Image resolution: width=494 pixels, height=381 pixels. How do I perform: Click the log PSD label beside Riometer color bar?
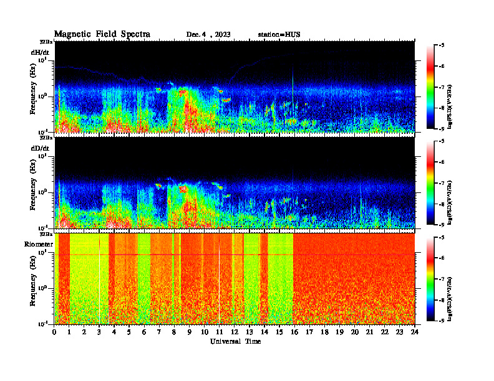point(450,299)
